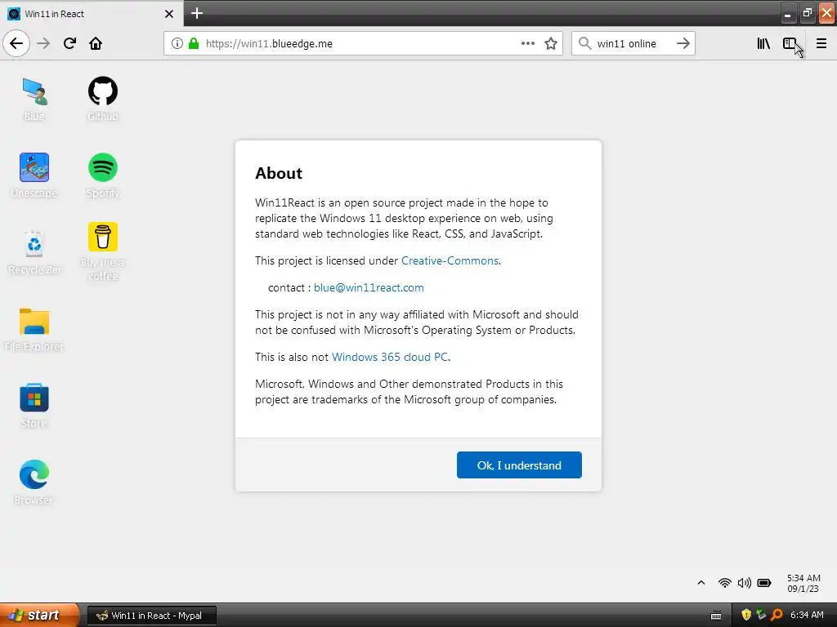Toggle the browser sidebar view

click(x=790, y=44)
